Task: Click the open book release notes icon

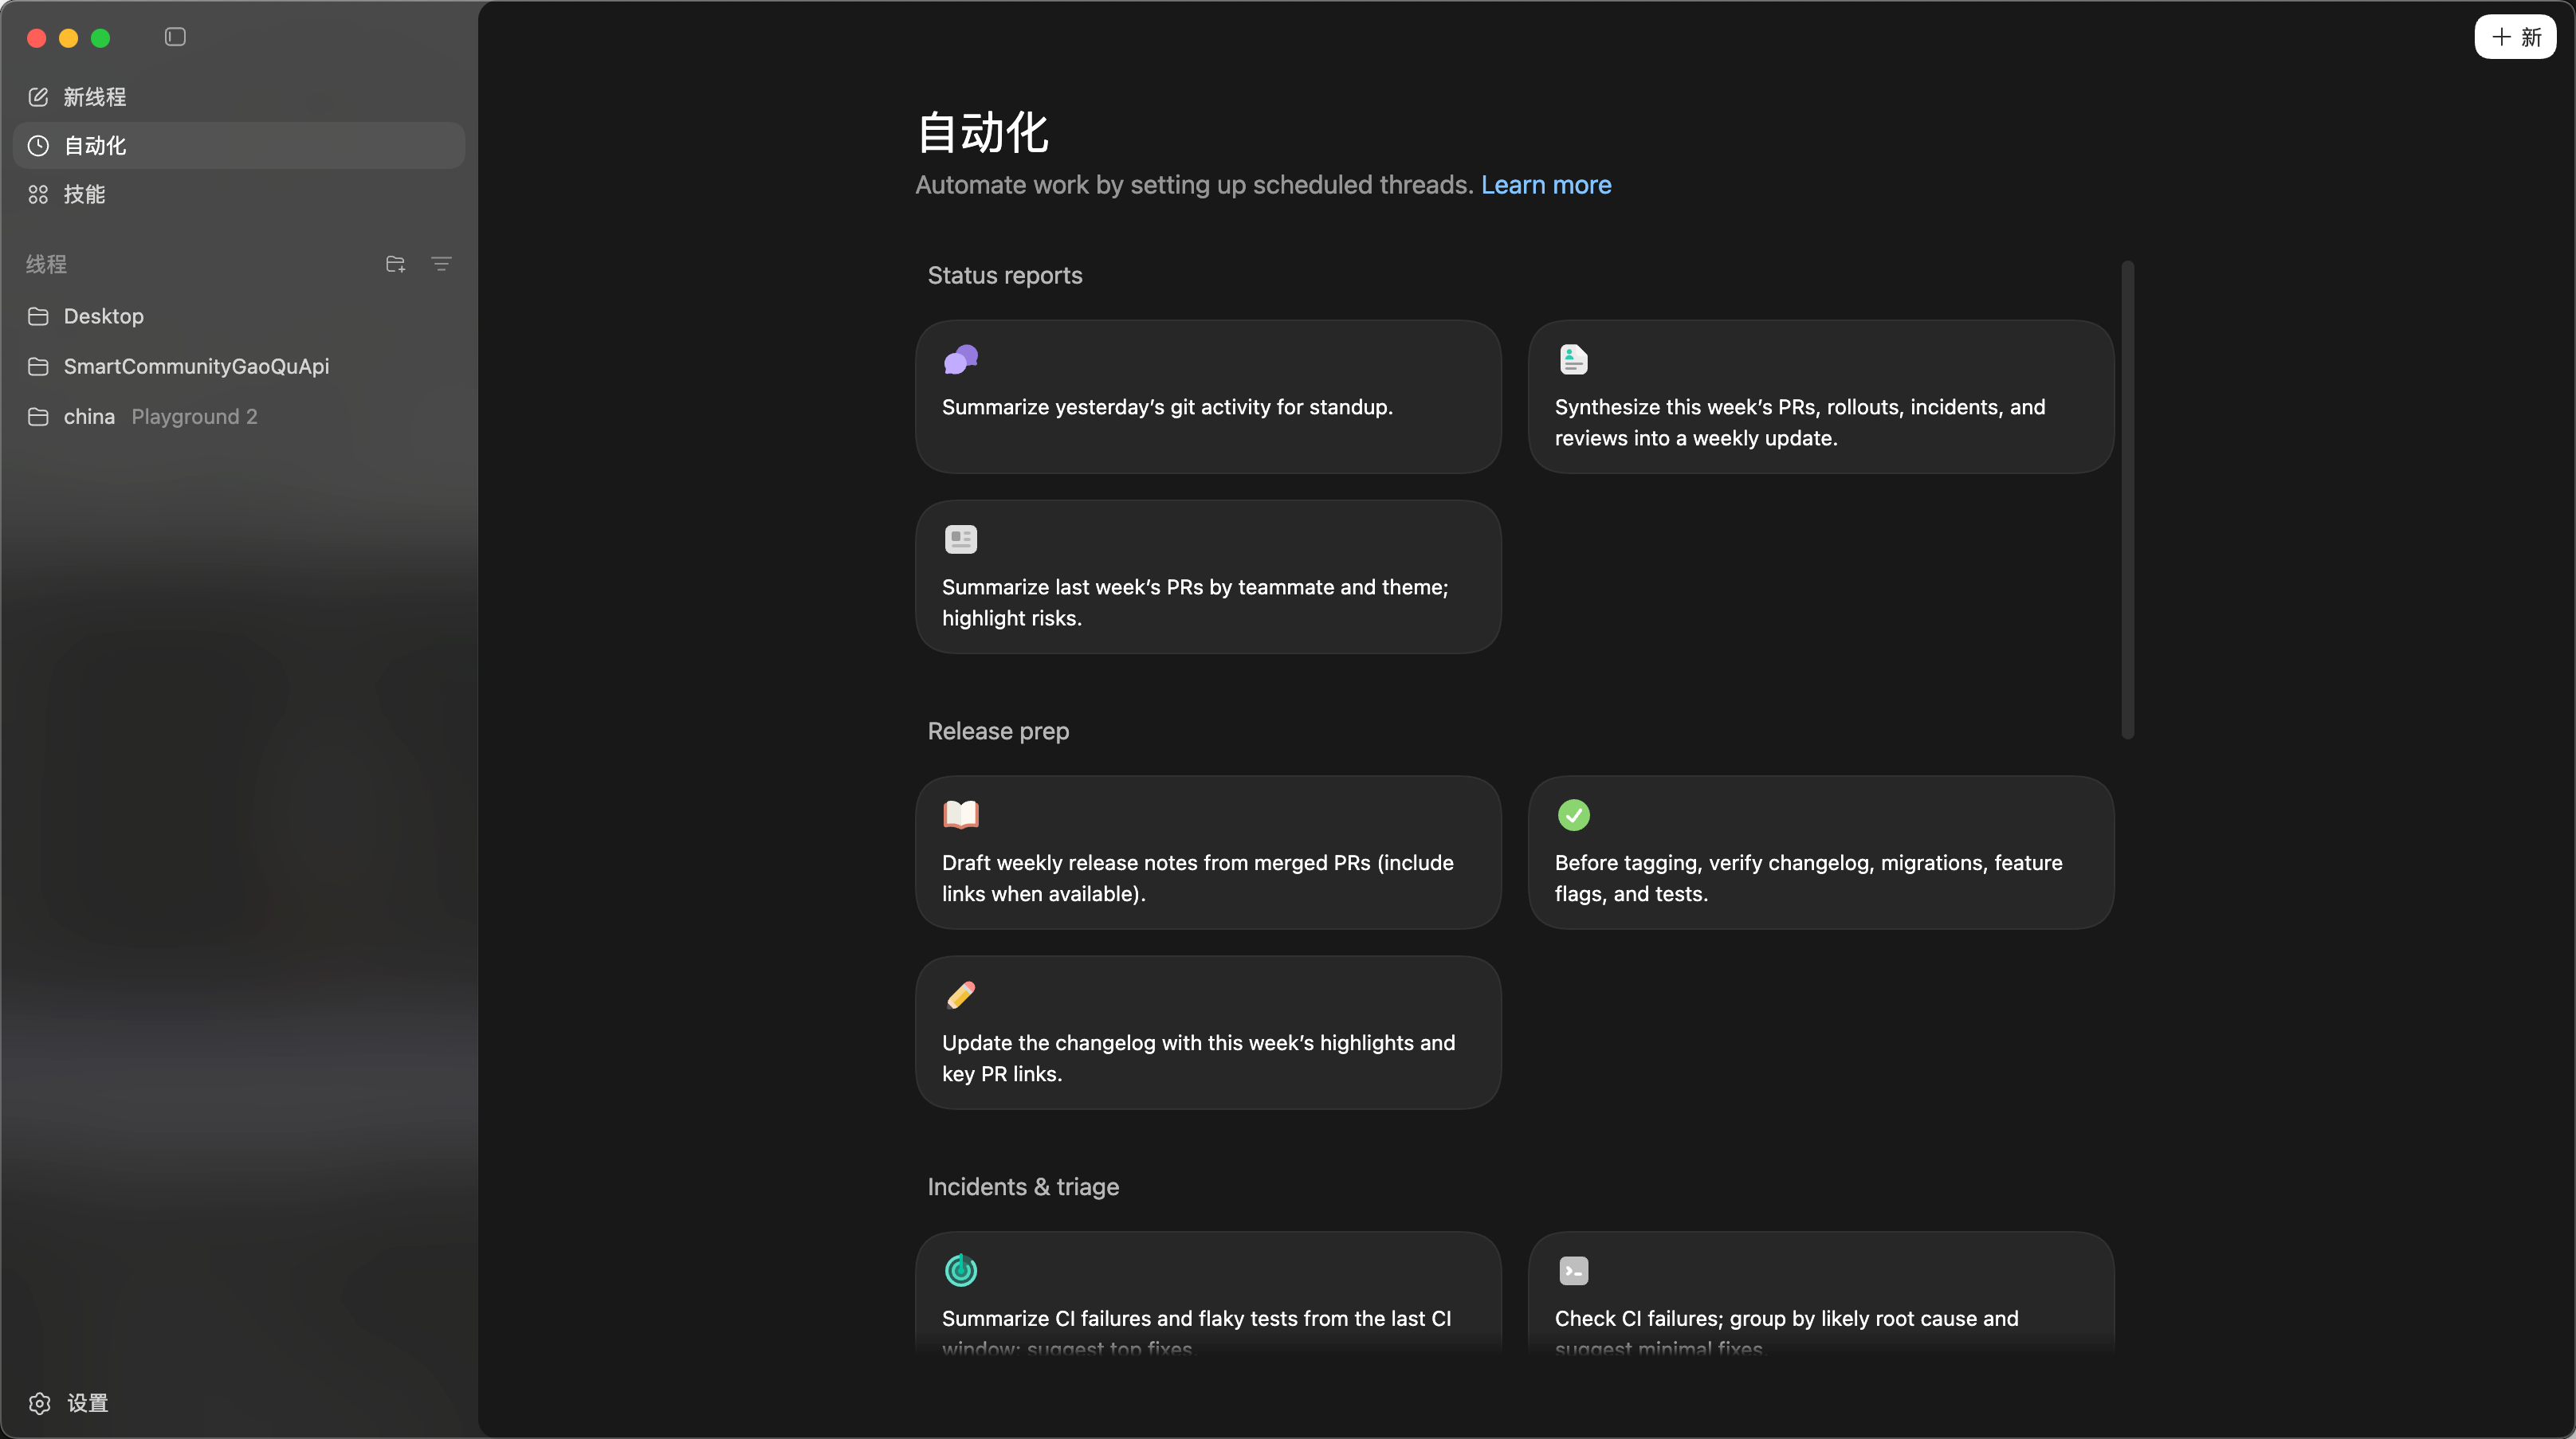Action: 960,815
